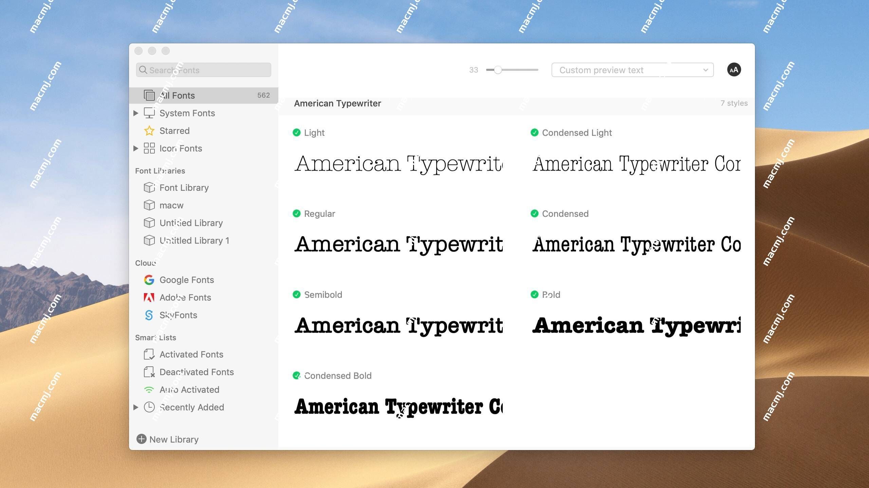Viewport: 869px width, 488px height.
Task: Click the preview size value 33
Action: 474,70
